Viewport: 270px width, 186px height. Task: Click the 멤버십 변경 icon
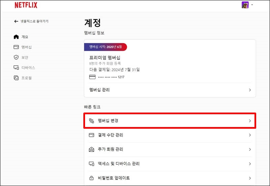[x=91, y=121]
